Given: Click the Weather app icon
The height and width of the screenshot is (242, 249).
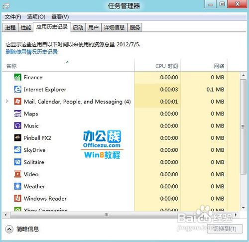Looking at the screenshot, I should coord(17,186).
